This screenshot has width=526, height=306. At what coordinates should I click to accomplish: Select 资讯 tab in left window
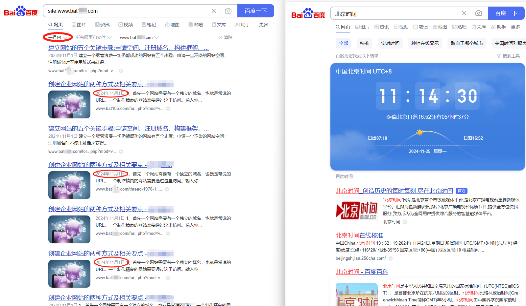pyautogui.click(x=102, y=25)
